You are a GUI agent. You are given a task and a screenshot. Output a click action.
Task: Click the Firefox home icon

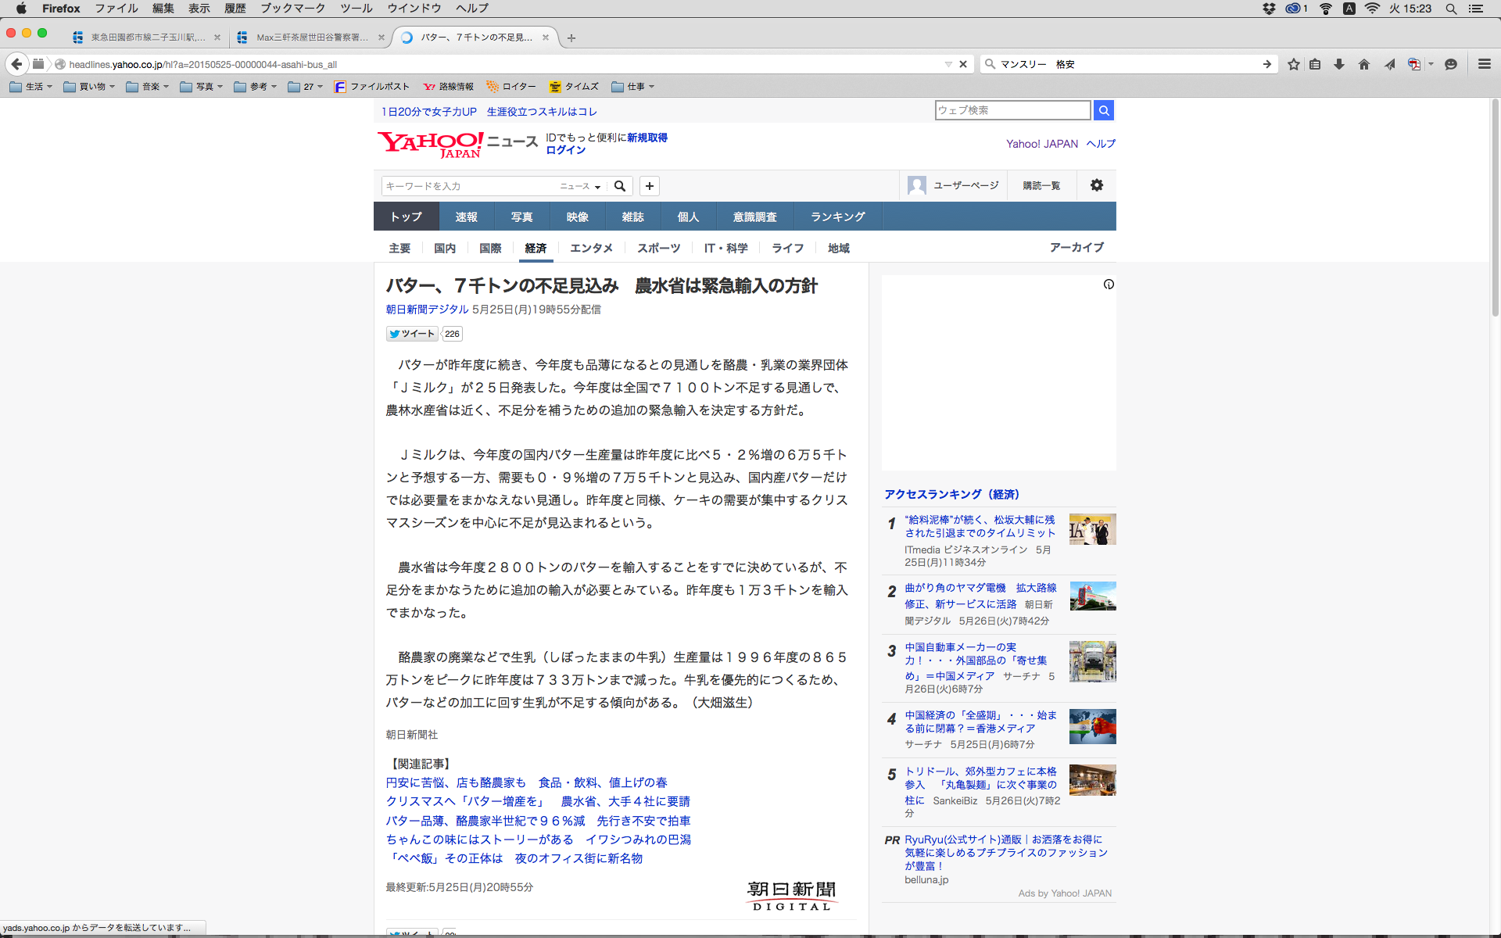pyautogui.click(x=1363, y=64)
